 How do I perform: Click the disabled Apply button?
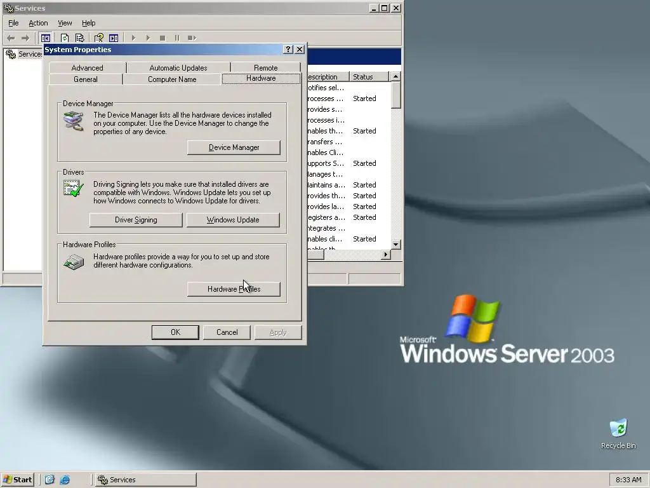coord(278,332)
